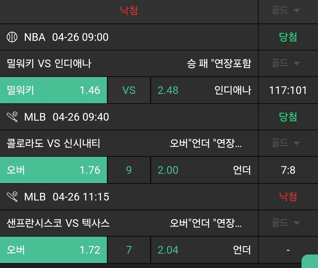Click the baseball icon on the 11:15 MLB row
The image size is (318, 268).
click(x=12, y=197)
